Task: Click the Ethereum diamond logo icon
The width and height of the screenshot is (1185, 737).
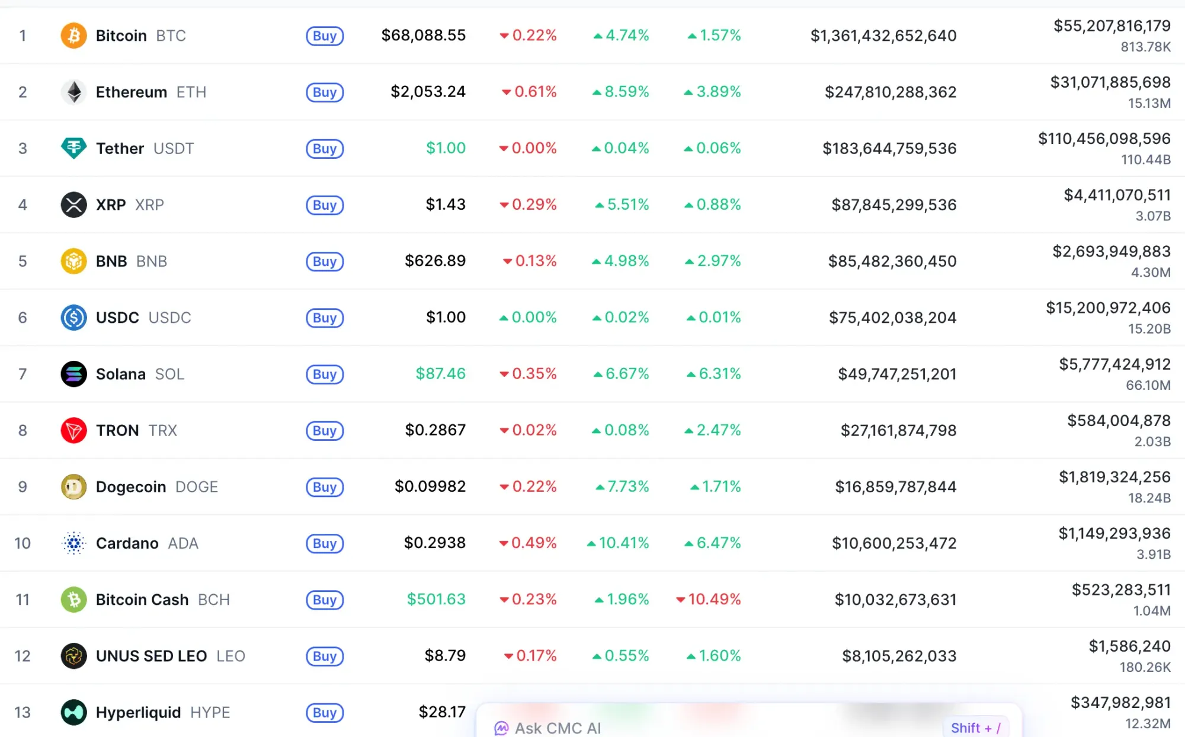Action: coord(73,92)
